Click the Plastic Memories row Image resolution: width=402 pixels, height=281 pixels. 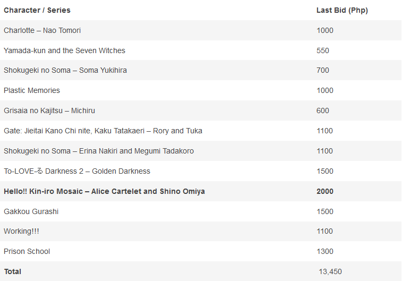point(32,90)
